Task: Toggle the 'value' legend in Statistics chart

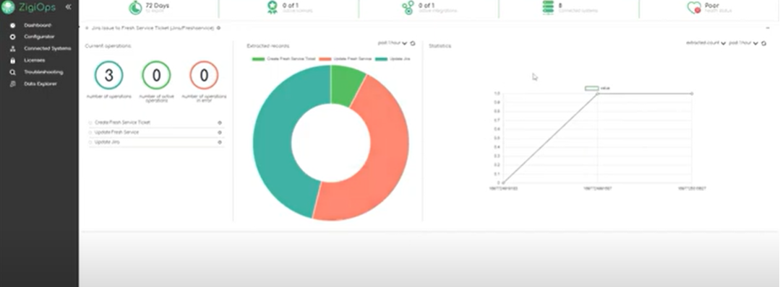Action: tap(597, 88)
